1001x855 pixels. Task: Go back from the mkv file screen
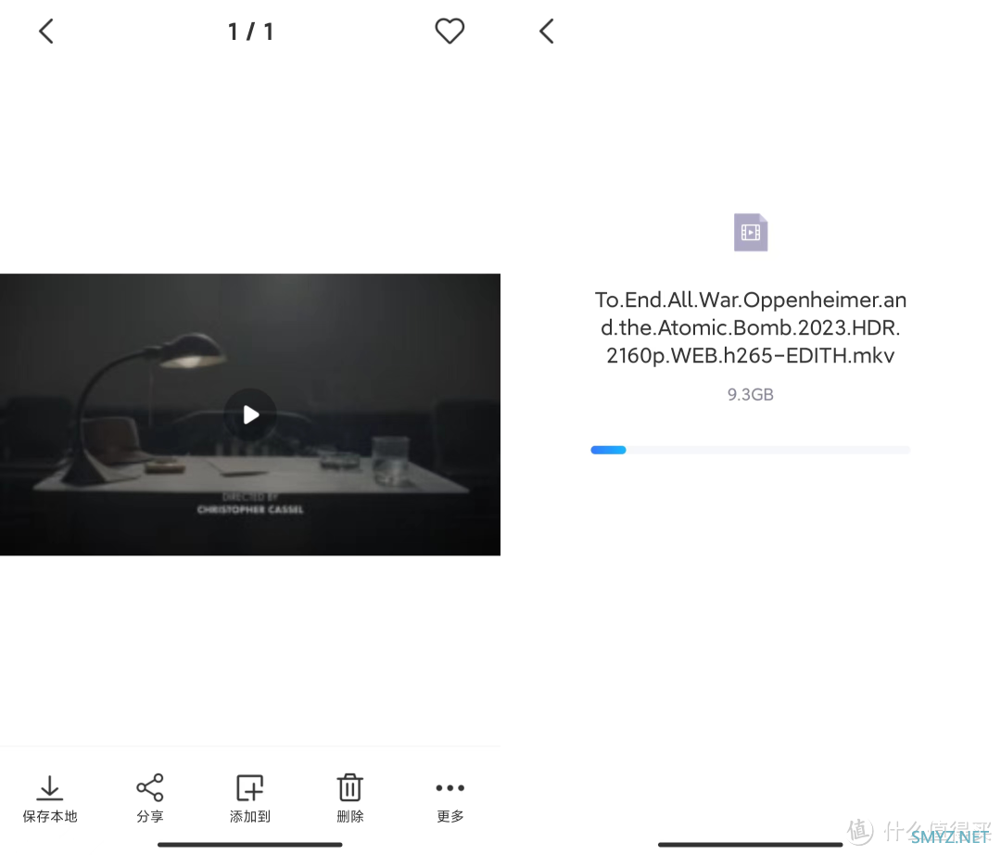(547, 32)
